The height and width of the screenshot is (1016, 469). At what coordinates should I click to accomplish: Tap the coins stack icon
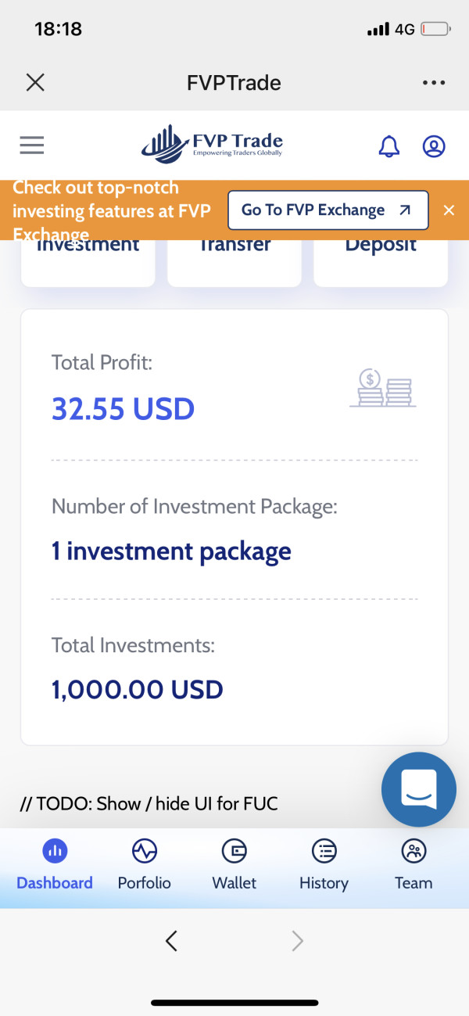[382, 388]
